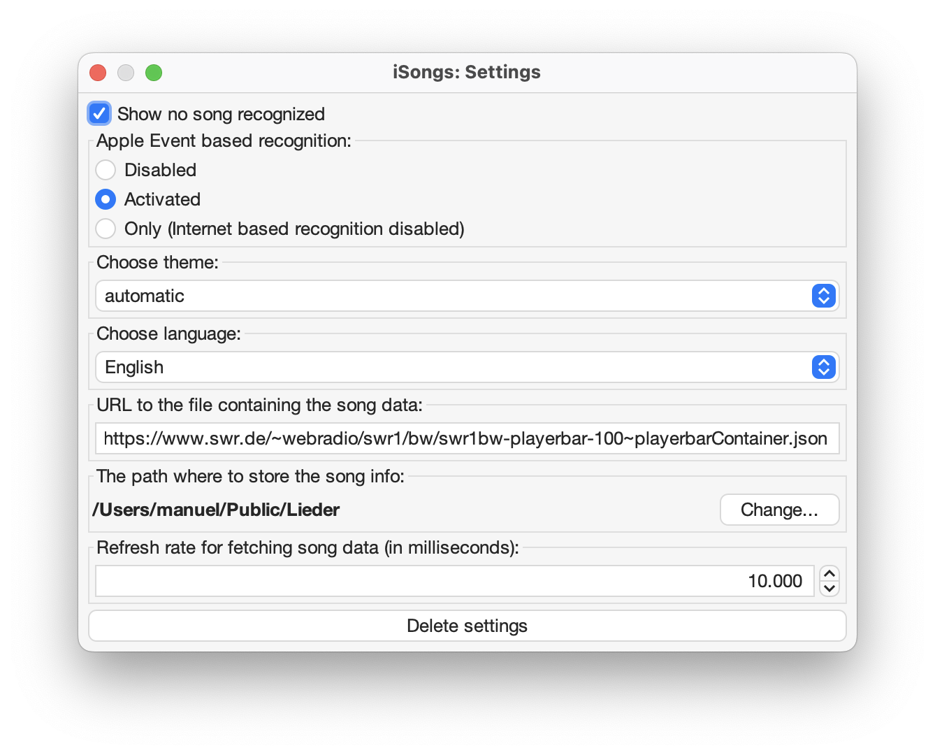Click inside the song data URL field
Viewport: 935px width, 755px height.
(x=467, y=438)
